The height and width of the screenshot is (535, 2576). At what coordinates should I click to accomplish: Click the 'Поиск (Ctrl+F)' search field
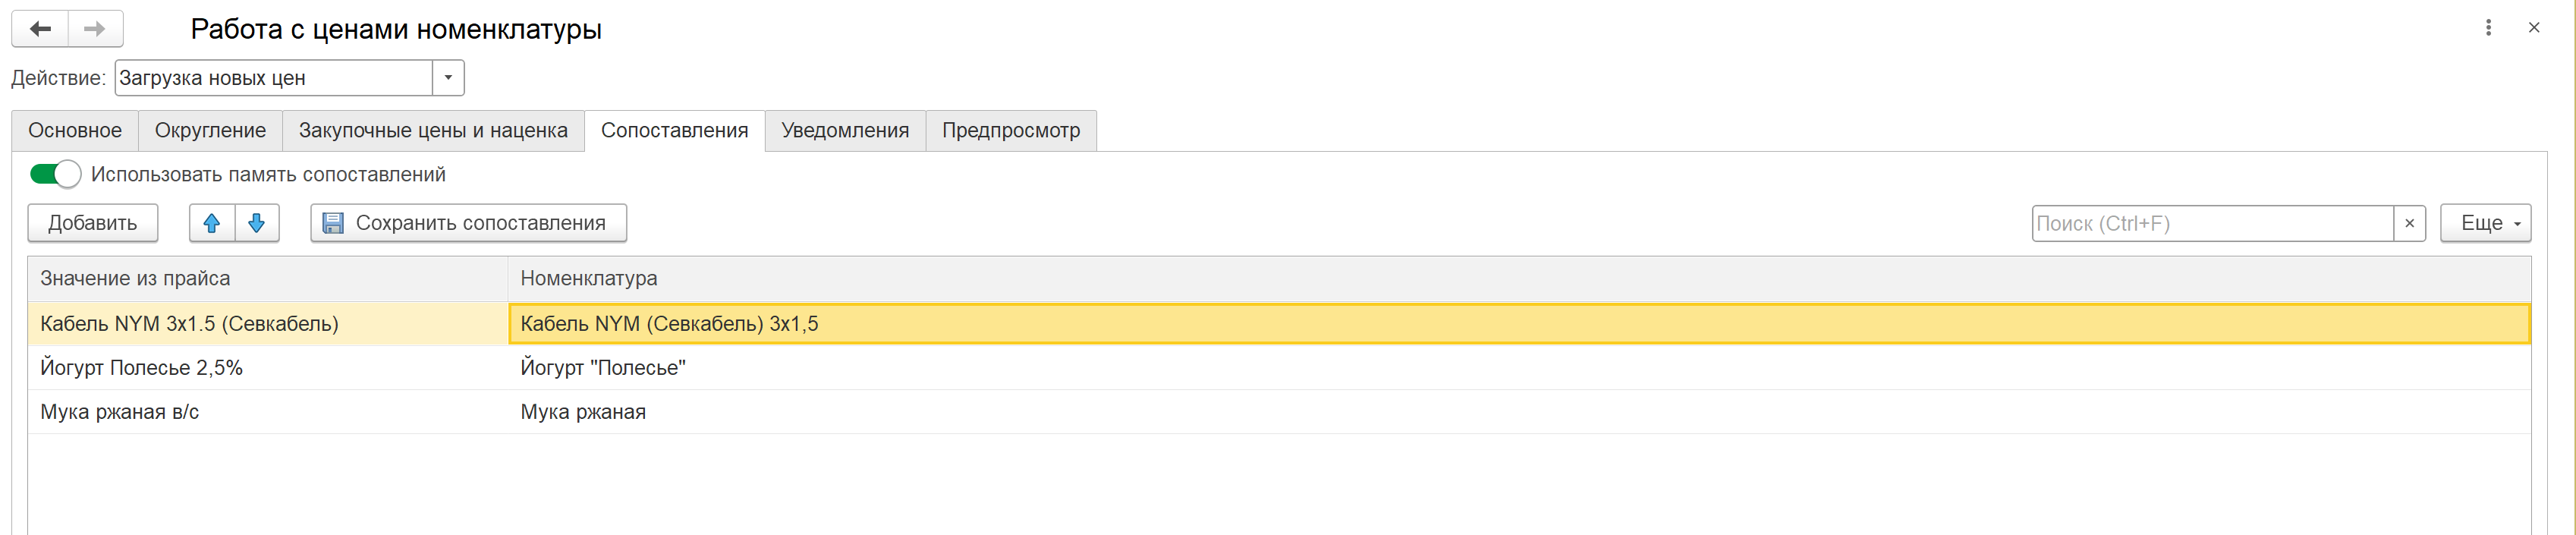tap(2212, 223)
